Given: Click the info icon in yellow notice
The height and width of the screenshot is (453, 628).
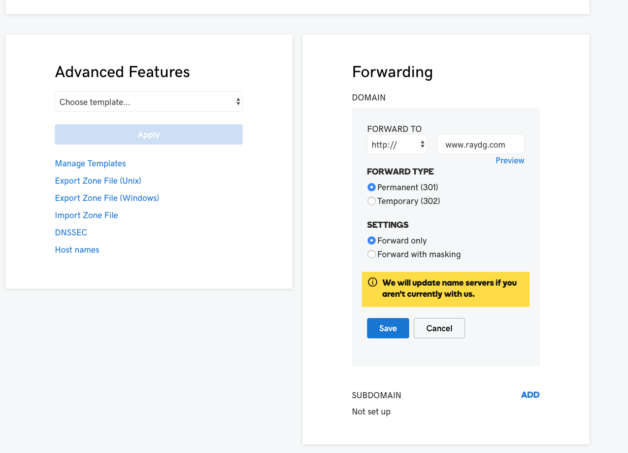Looking at the screenshot, I should pyautogui.click(x=373, y=283).
